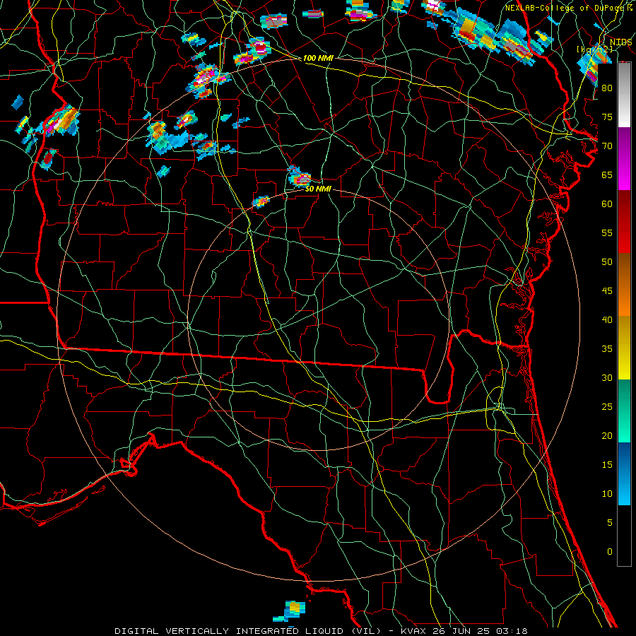Click the scale value 15

607,465
